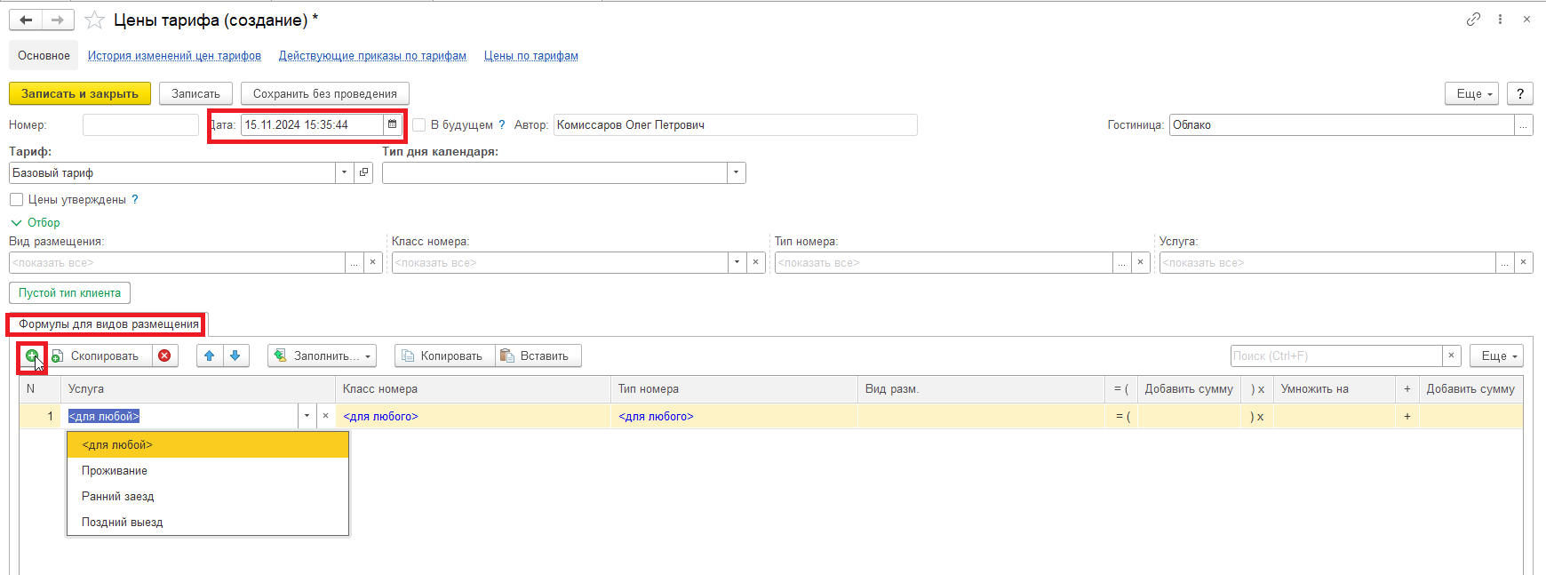Show hint for В будущем option
The image size is (1546, 575).
click(502, 125)
